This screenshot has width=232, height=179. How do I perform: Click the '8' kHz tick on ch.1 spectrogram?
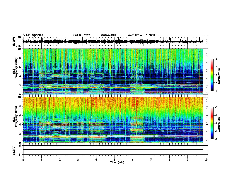tap(20, 58)
